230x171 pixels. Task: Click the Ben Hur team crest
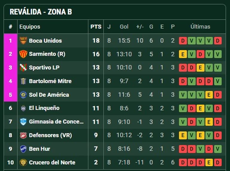coord(23,149)
